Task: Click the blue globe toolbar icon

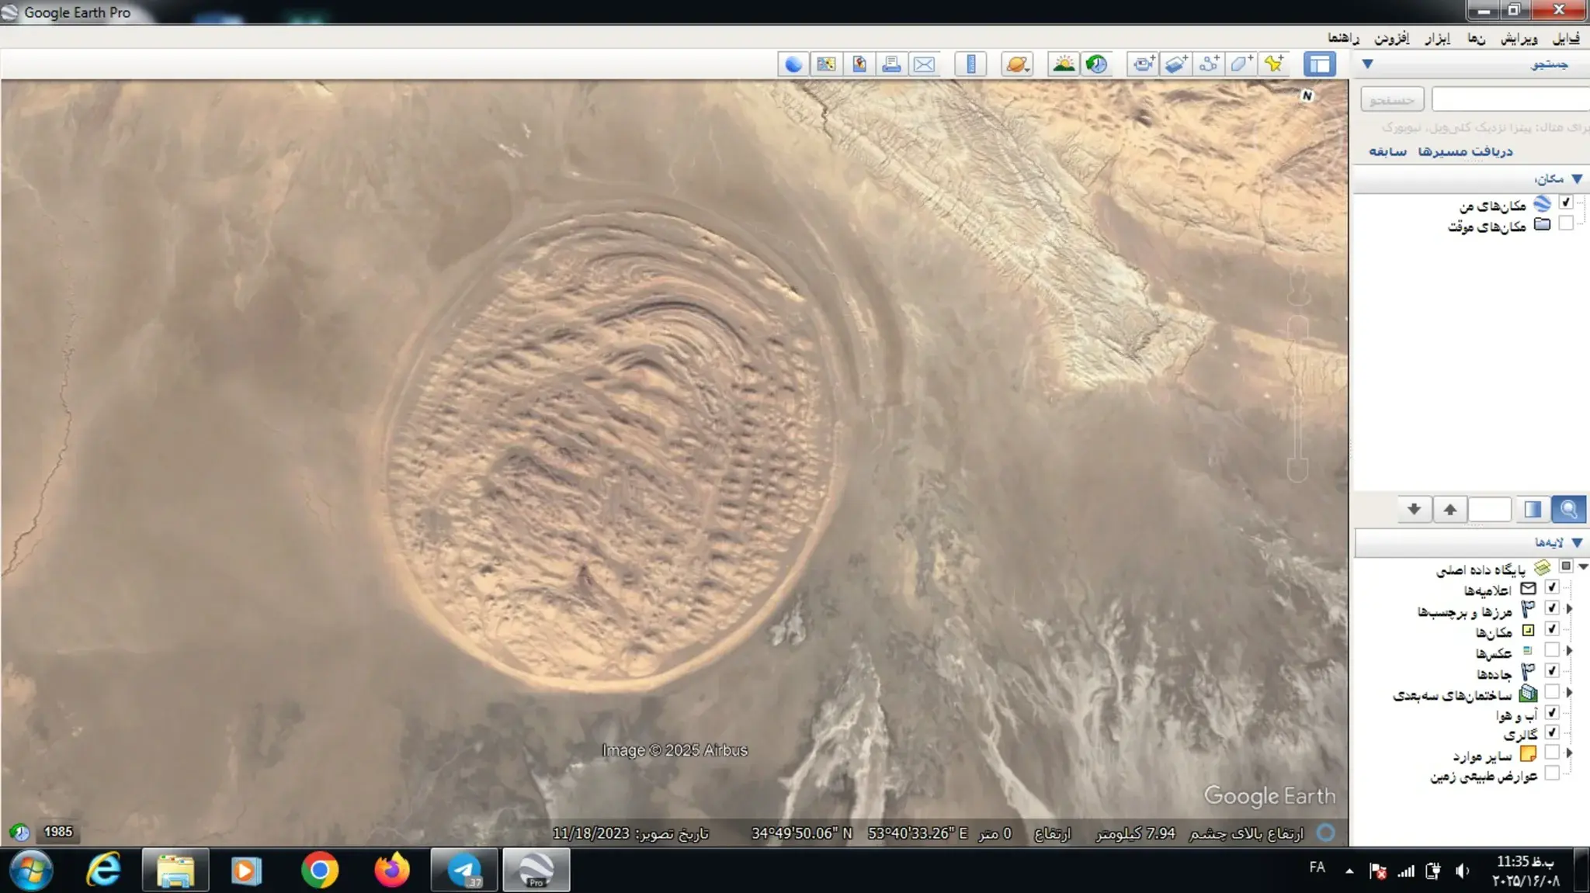Action: pos(793,64)
